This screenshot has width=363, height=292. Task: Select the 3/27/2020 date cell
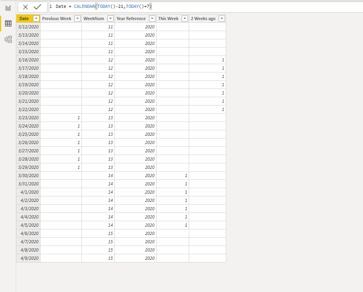28,151
